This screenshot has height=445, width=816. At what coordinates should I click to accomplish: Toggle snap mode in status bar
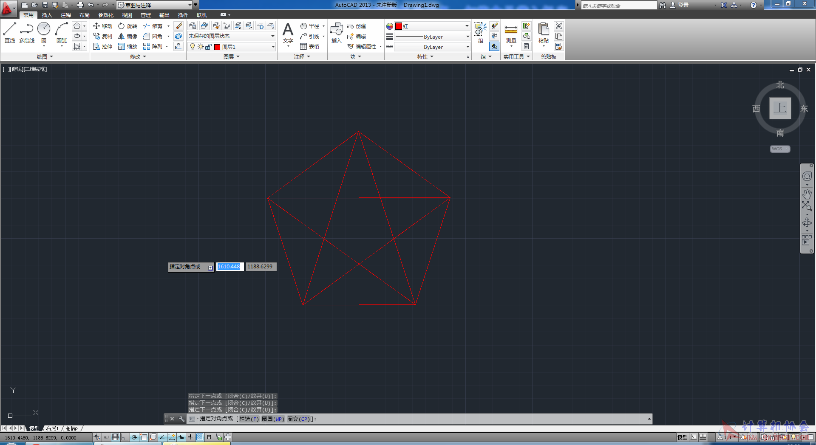click(106, 437)
